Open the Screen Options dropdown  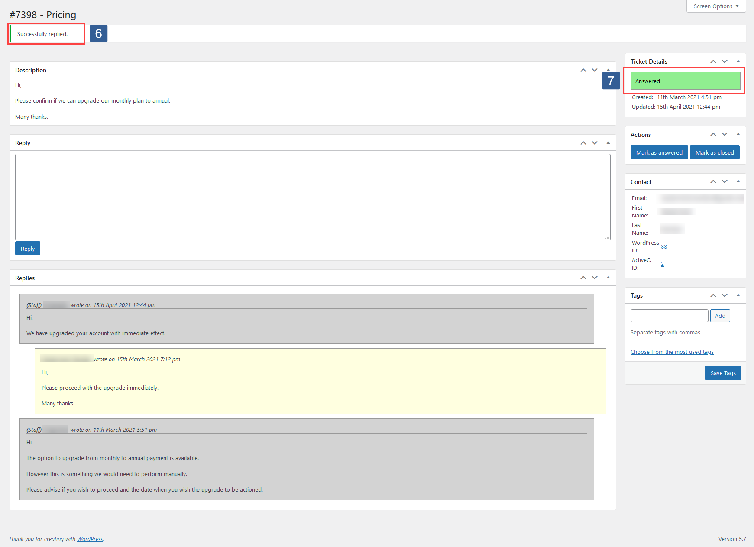click(715, 6)
